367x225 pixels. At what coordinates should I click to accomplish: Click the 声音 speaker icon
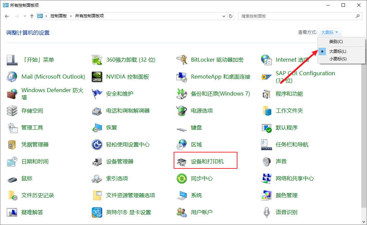tap(267, 162)
